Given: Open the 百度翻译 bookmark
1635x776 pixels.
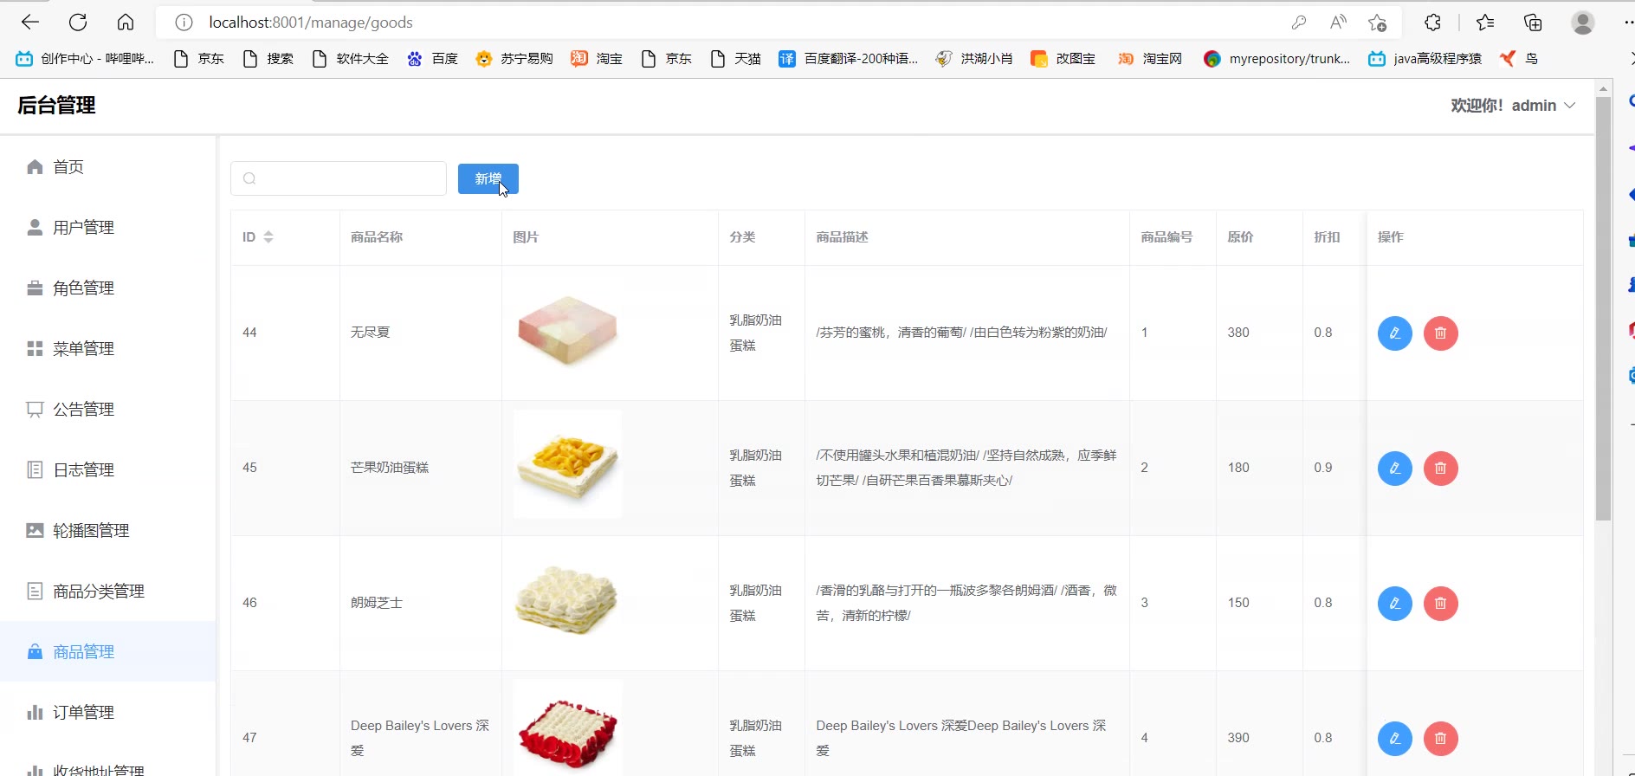Looking at the screenshot, I should [849, 59].
